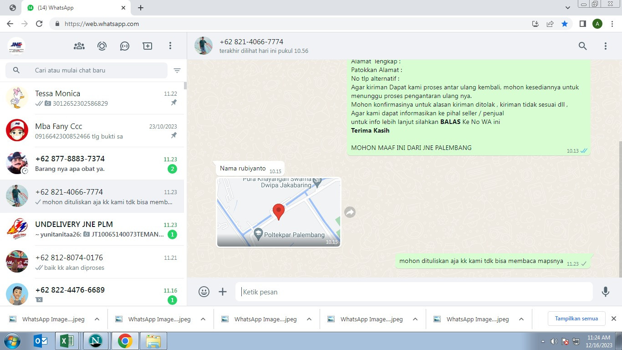Open the Chrome profile avatar 'A'
622x350 pixels.
point(597,24)
